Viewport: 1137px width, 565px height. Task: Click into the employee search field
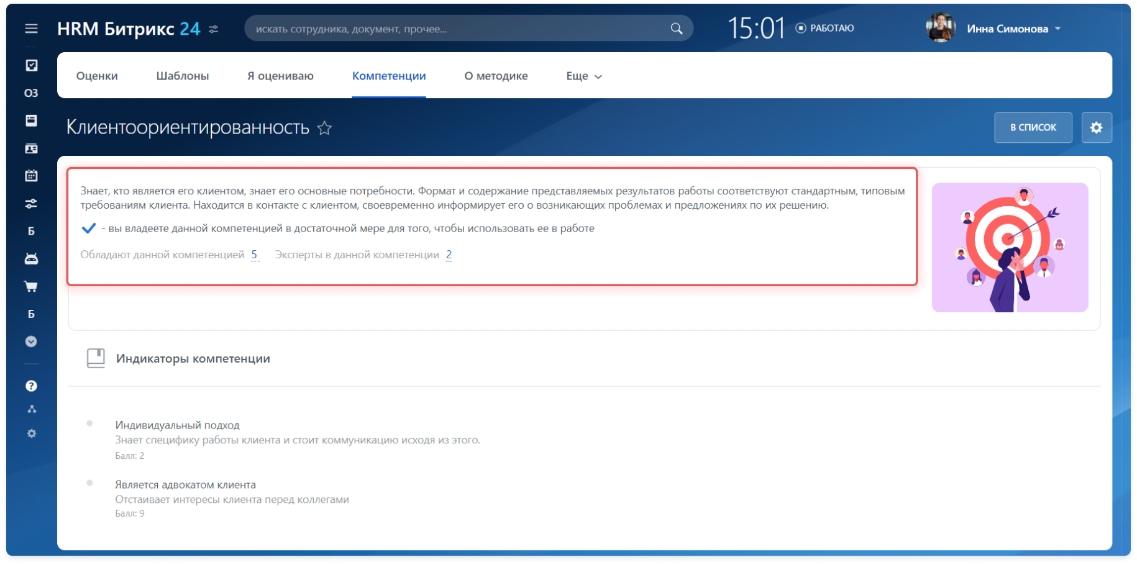pyautogui.click(x=460, y=29)
